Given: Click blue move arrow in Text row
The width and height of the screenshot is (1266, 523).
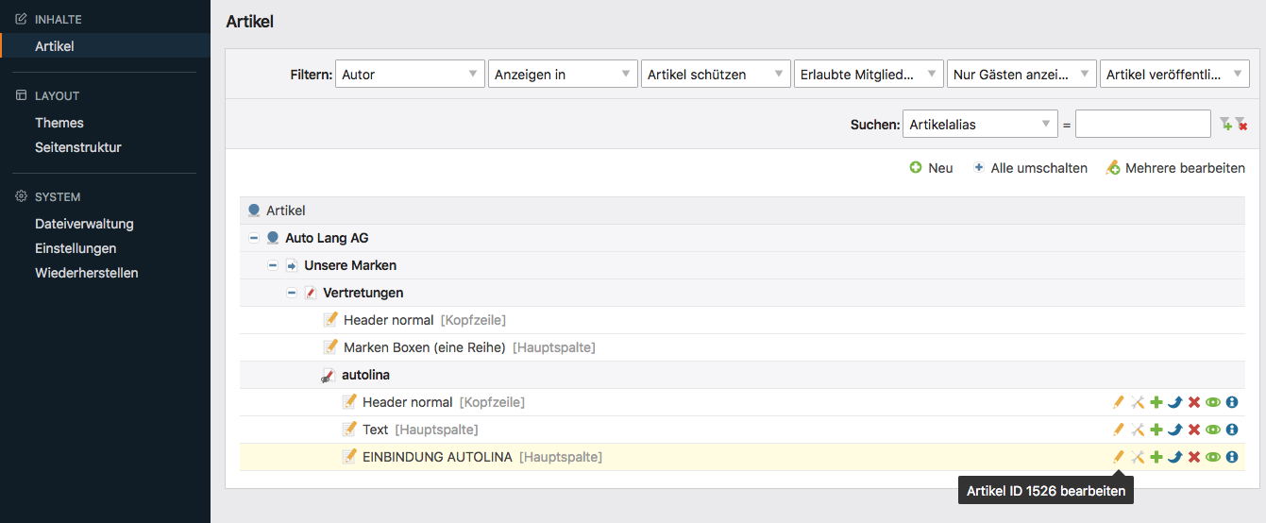Looking at the screenshot, I should click(x=1175, y=430).
